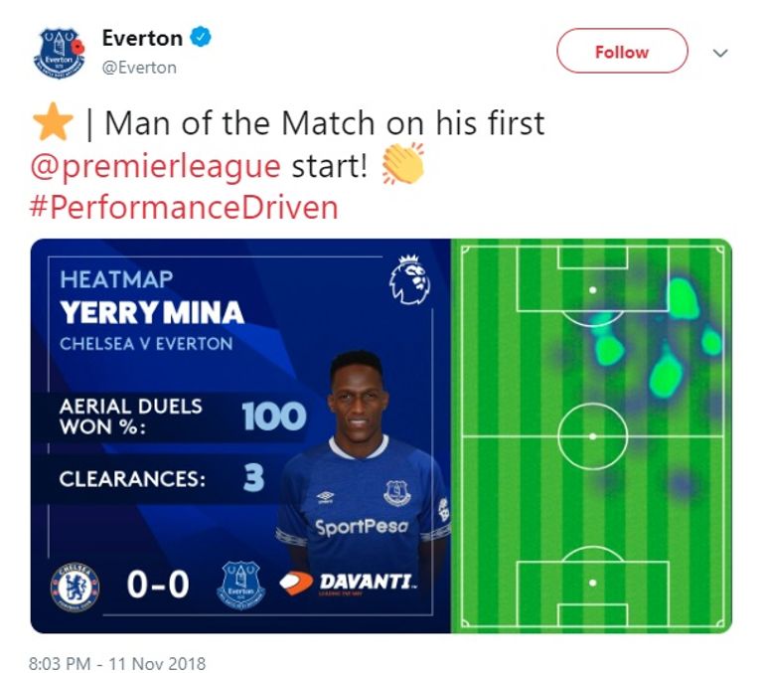Open the @premierleague mention link
Viewport: 763px width, 673px height.
(x=156, y=166)
